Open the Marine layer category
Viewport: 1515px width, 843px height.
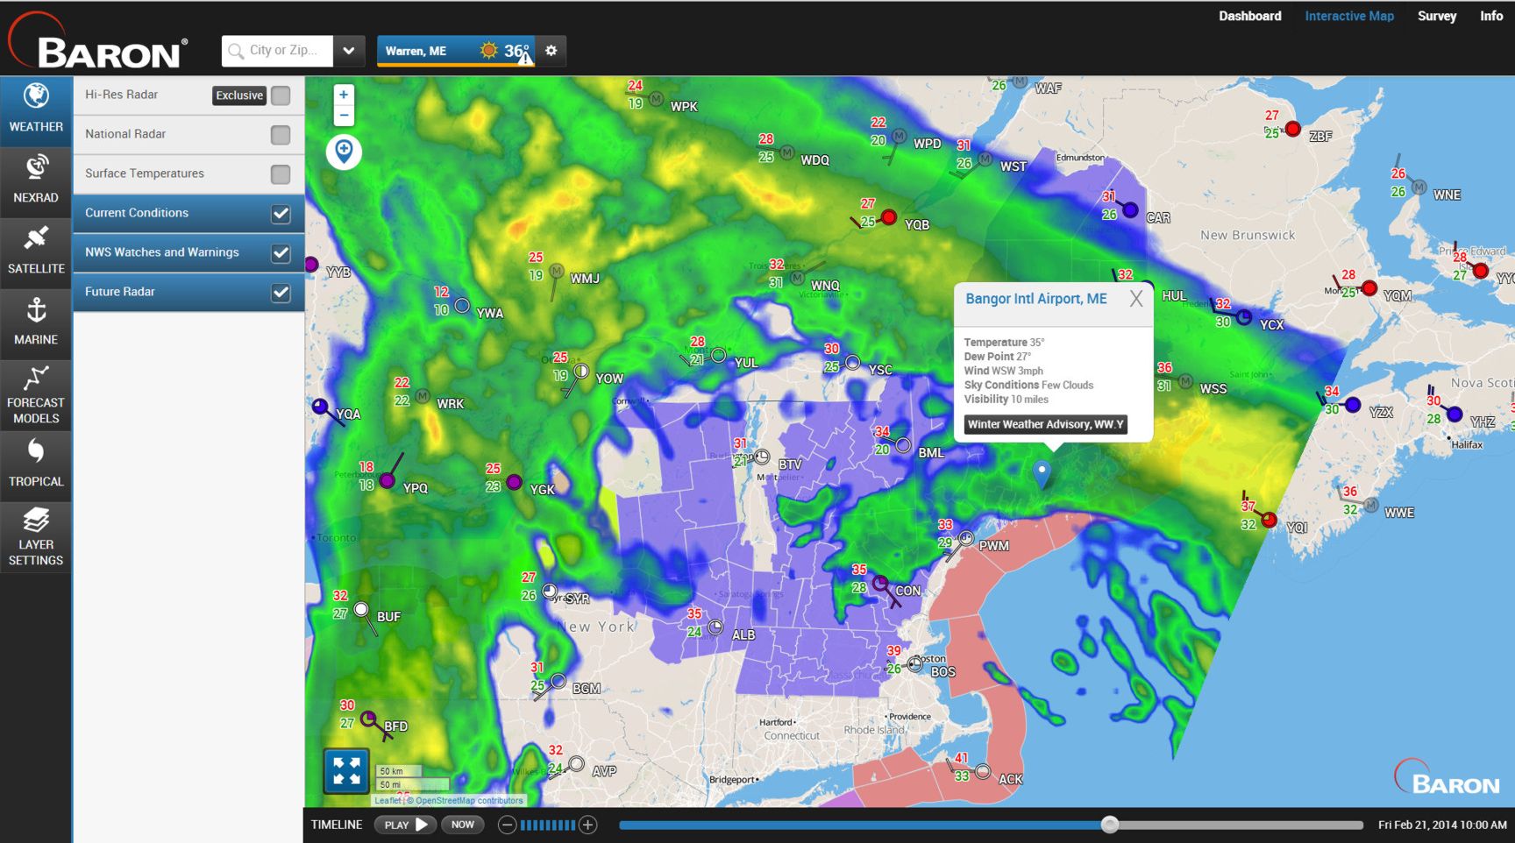[x=36, y=323]
